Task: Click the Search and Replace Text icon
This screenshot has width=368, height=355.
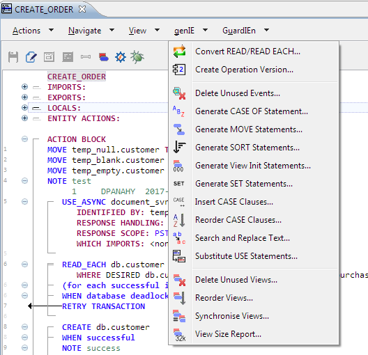Action: (x=179, y=238)
